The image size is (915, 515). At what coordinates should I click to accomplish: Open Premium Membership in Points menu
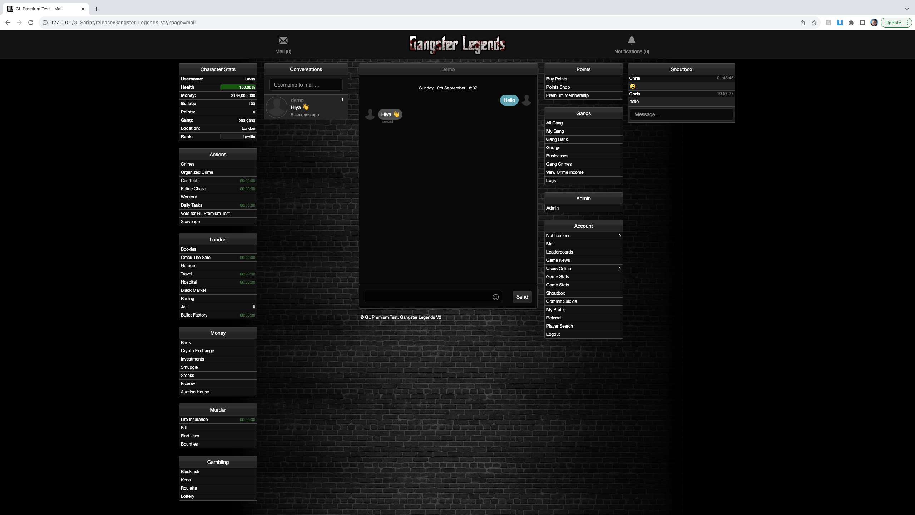pos(567,95)
